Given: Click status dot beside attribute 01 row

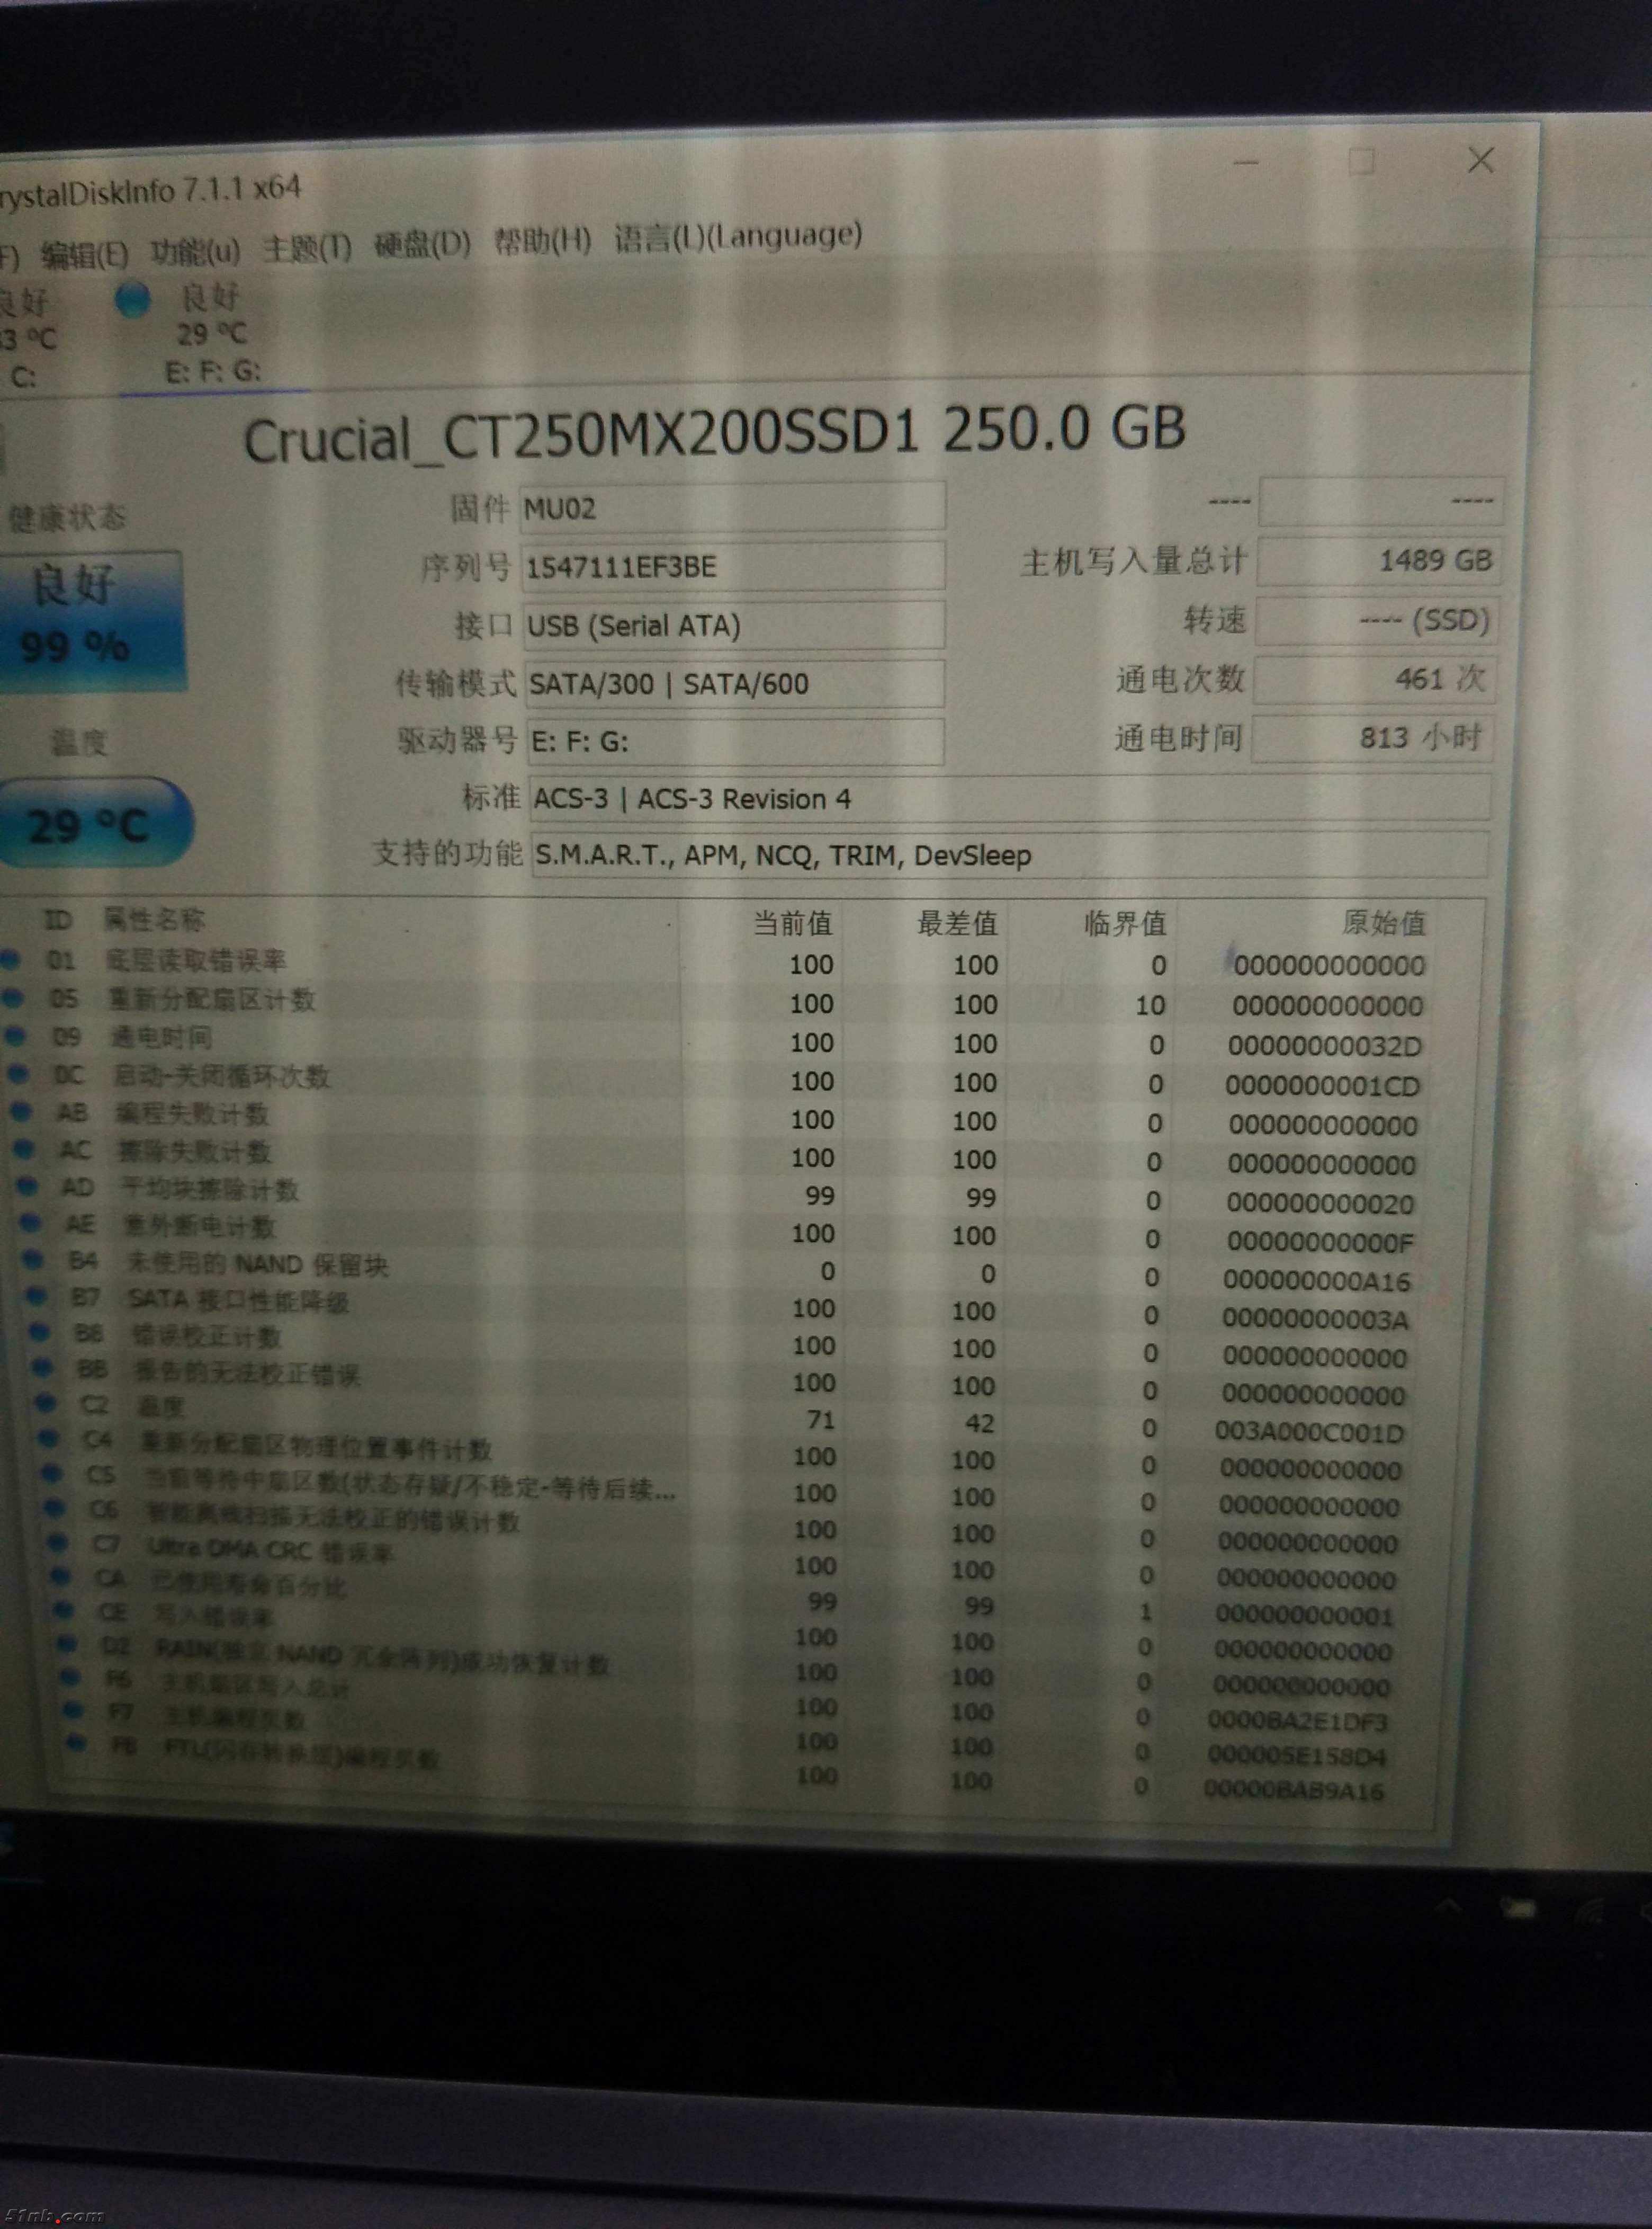Looking at the screenshot, I should (10, 959).
